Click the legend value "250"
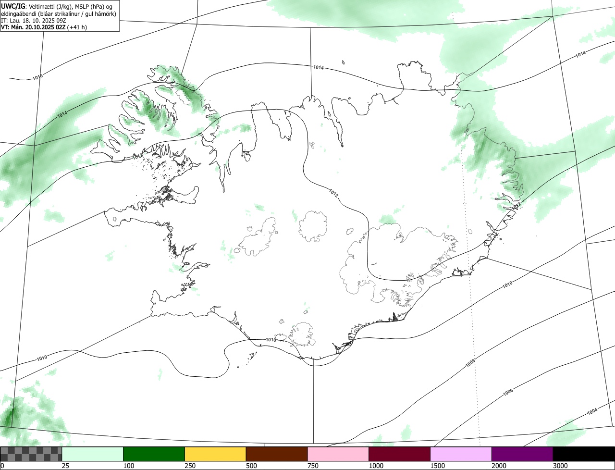The height and width of the screenshot is (470, 615). click(190, 466)
